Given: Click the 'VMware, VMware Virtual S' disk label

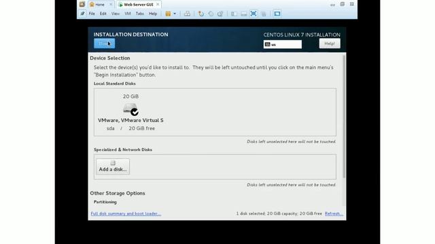Looking at the screenshot, I should [130, 120].
